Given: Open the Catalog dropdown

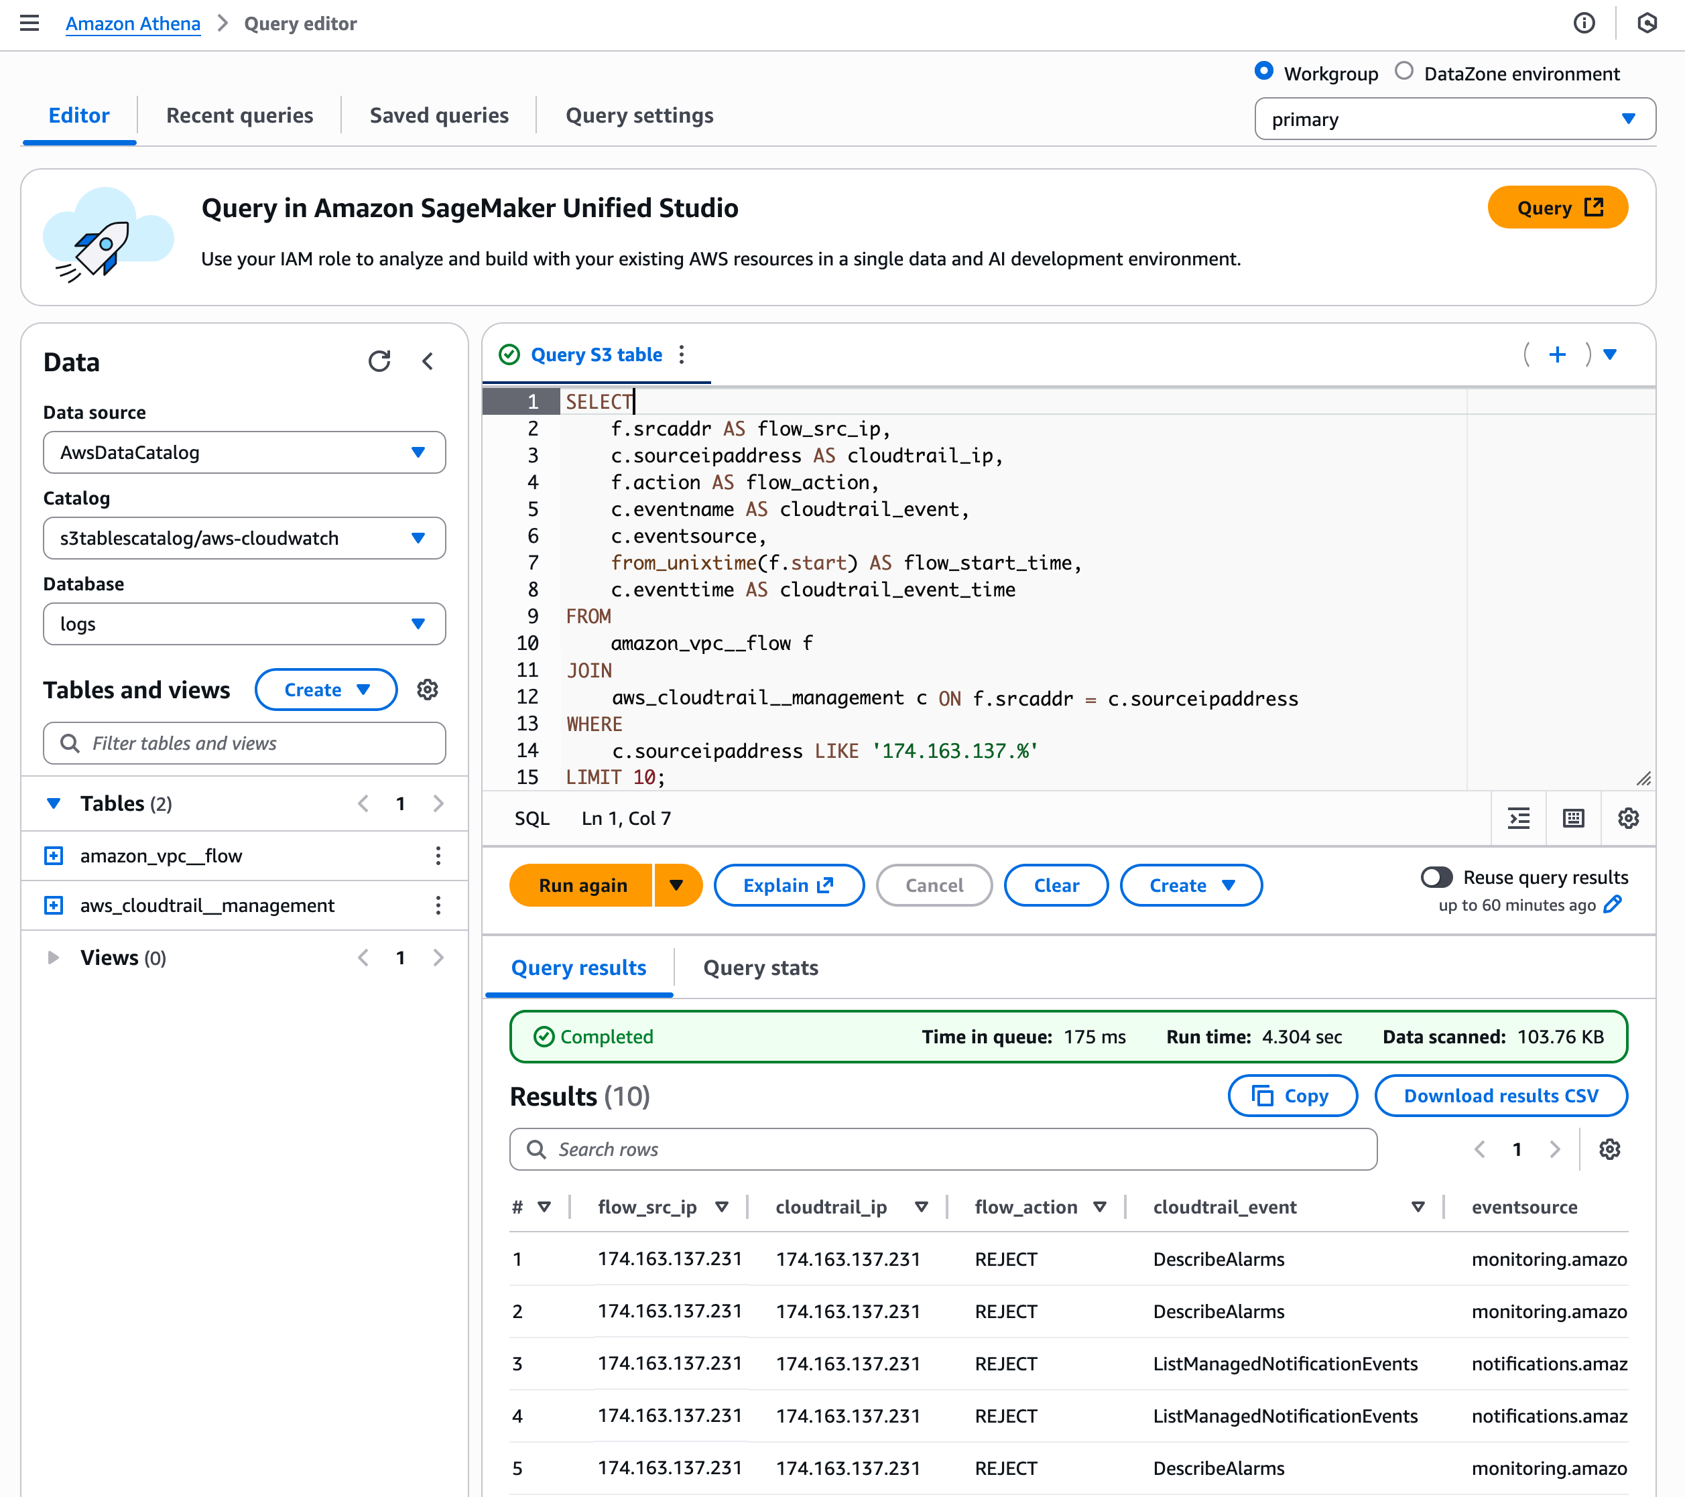Looking at the screenshot, I should pos(244,538).
